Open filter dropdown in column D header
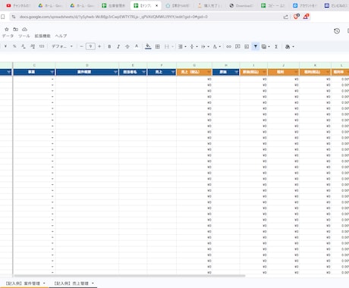Viewport: 349px width, 288px height. coord(115,72)
